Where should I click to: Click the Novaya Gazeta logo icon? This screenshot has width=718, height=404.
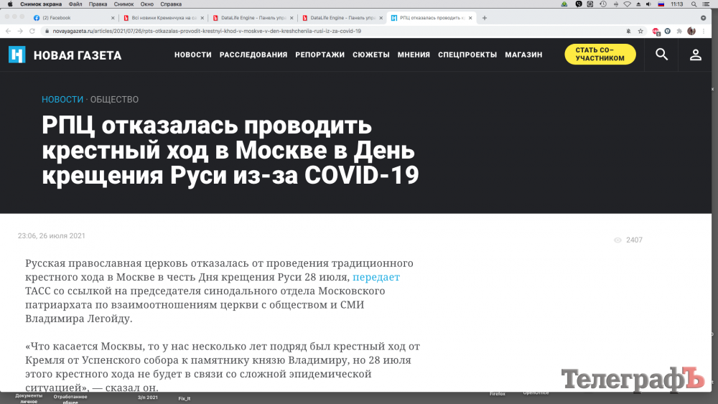coord(17,55)
